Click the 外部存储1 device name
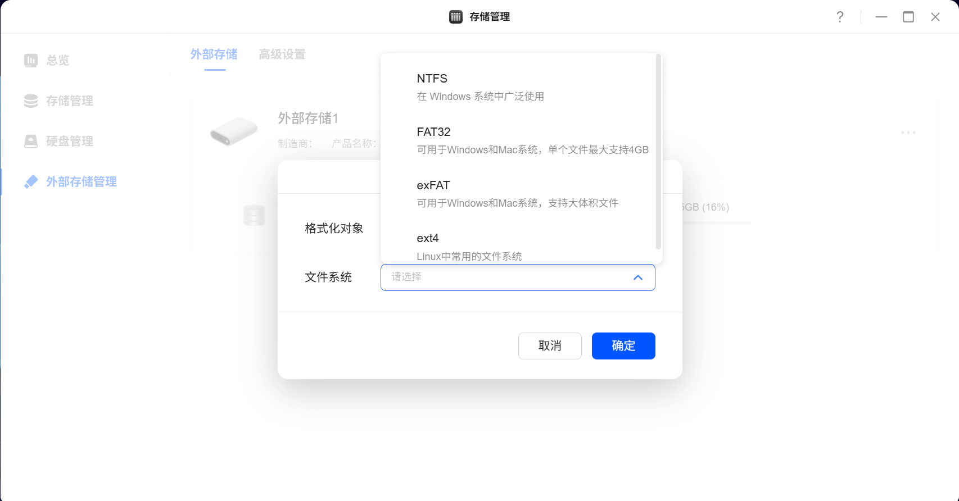 click(308, 119)
